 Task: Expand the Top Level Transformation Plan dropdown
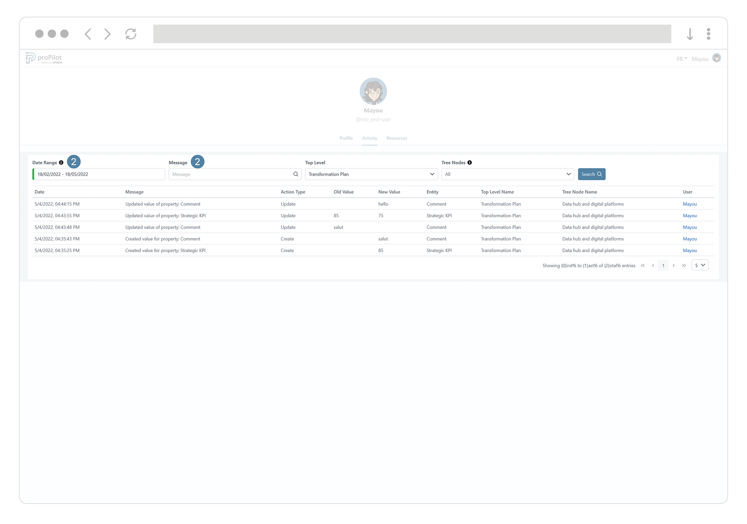pos(371,174)
